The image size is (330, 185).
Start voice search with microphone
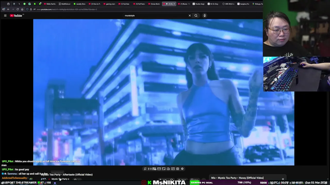click(205, 16)
